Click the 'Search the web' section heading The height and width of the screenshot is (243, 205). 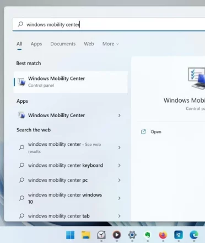point(34,130)
